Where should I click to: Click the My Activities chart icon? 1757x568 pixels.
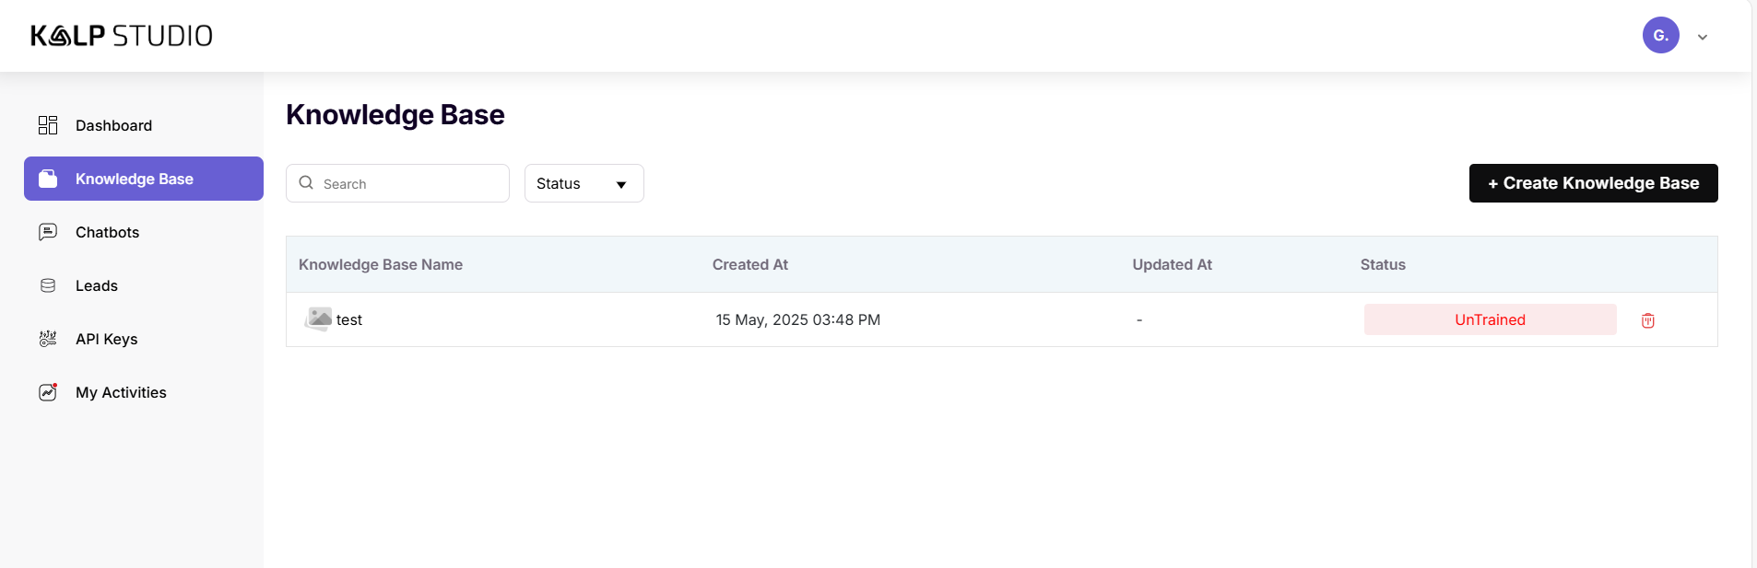coord(48,392)
